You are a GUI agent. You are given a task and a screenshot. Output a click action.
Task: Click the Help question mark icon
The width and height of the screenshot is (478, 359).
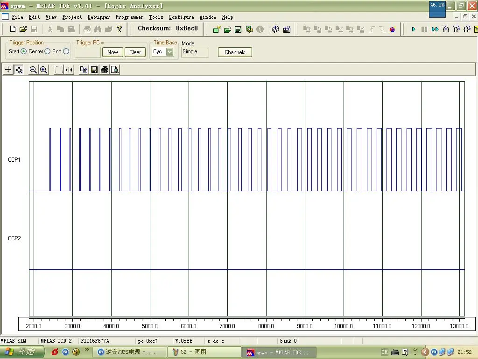(119, 29)
